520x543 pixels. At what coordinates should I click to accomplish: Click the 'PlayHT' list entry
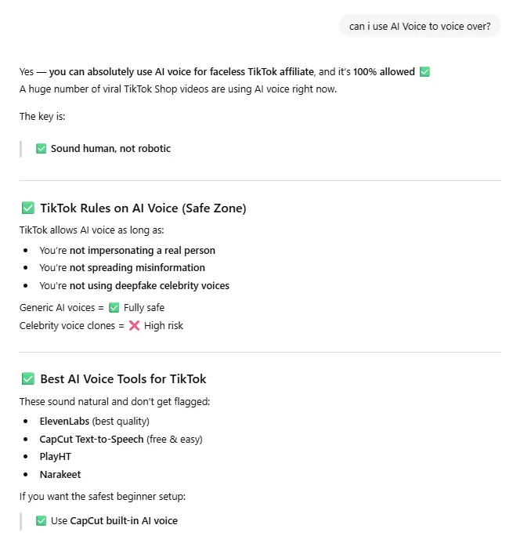coord(56,457)
